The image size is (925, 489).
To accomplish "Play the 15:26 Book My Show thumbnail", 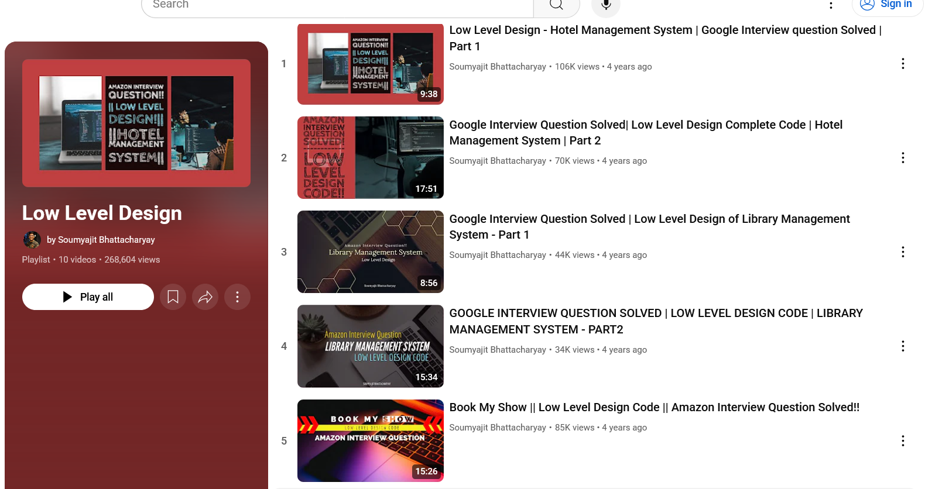I will (371, 440).
